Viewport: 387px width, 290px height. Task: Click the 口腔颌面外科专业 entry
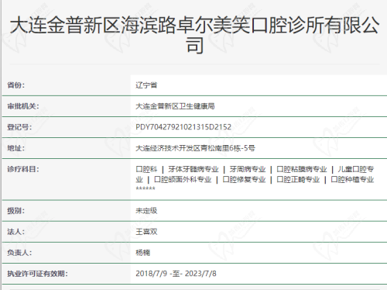pyautogui.click(x=183, y=179)
